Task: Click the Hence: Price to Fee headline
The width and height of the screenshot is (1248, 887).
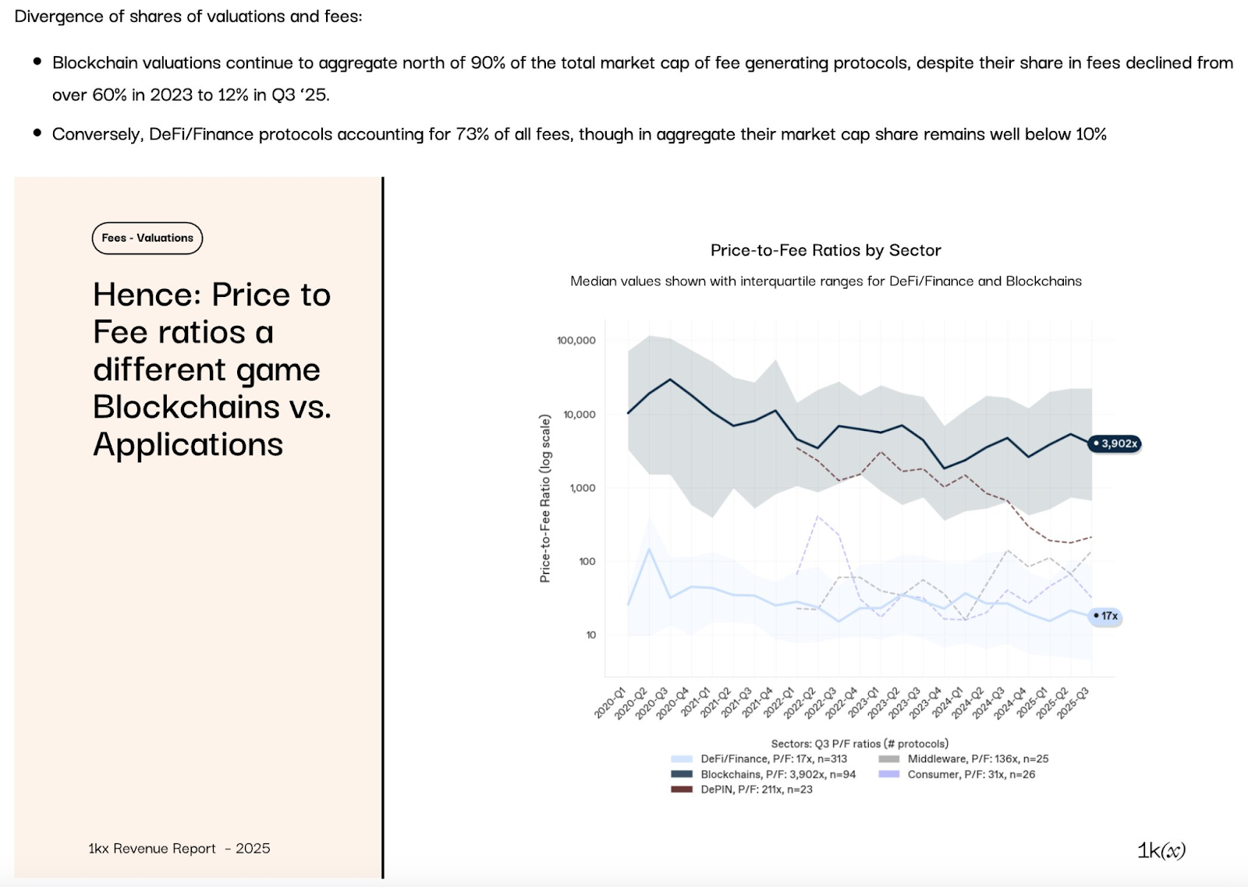Action: tap(211, 369)
